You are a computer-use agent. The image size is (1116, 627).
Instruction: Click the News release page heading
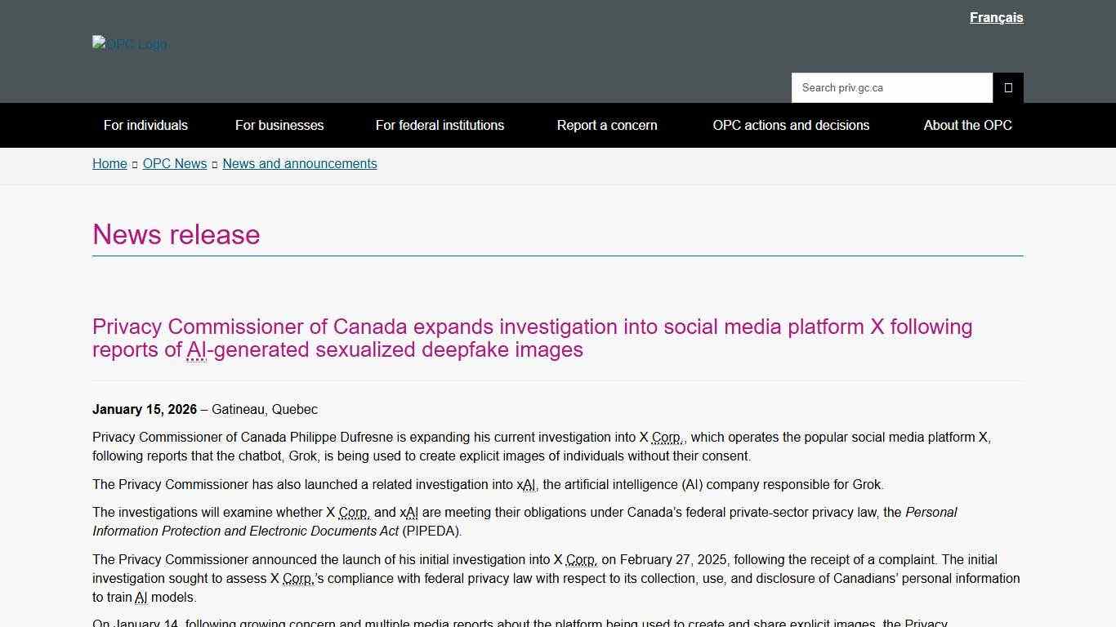point(176,235)
